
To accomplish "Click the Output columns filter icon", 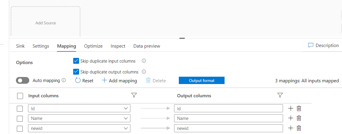I will point(280,95).
